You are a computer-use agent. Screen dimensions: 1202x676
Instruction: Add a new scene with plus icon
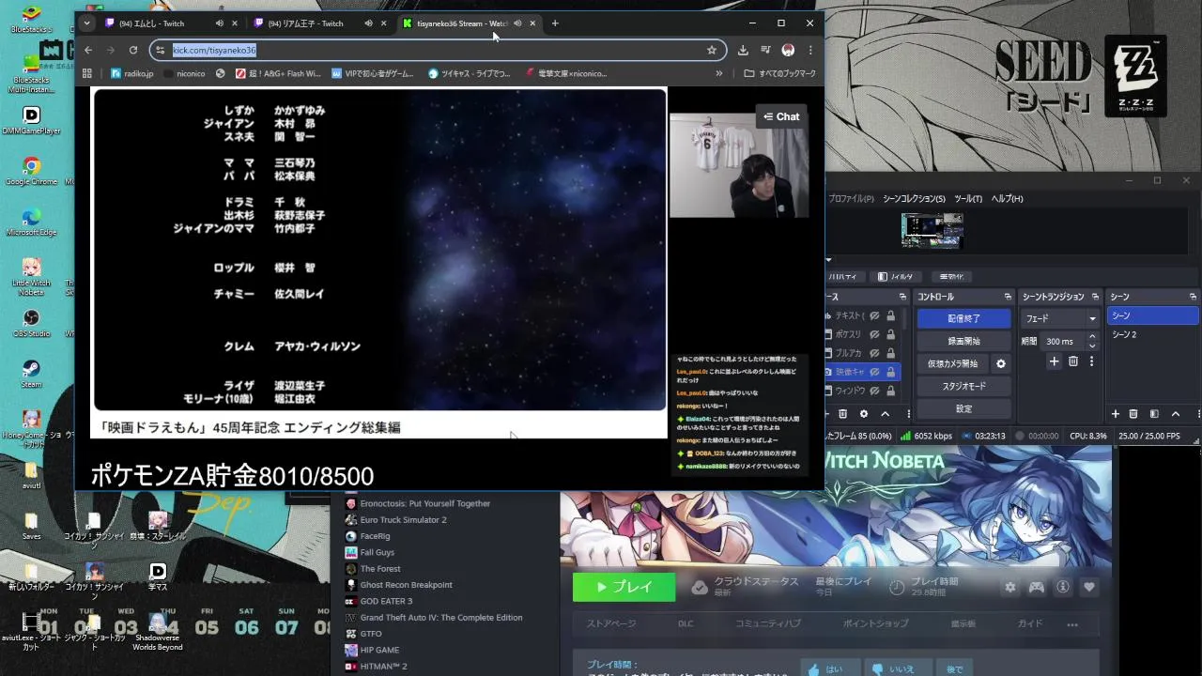tap(1116, 414)
